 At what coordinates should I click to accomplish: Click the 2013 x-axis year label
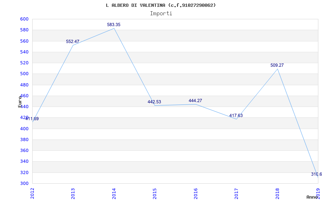pyautogui.click(x=73, y=193)
